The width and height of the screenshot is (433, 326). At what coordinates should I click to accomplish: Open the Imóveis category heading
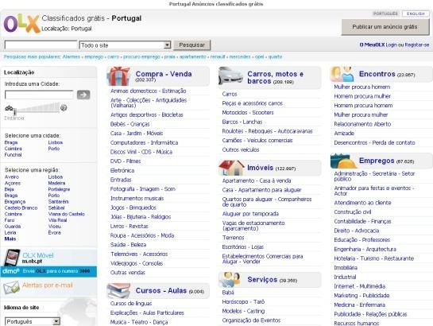[x=260, y=168]
